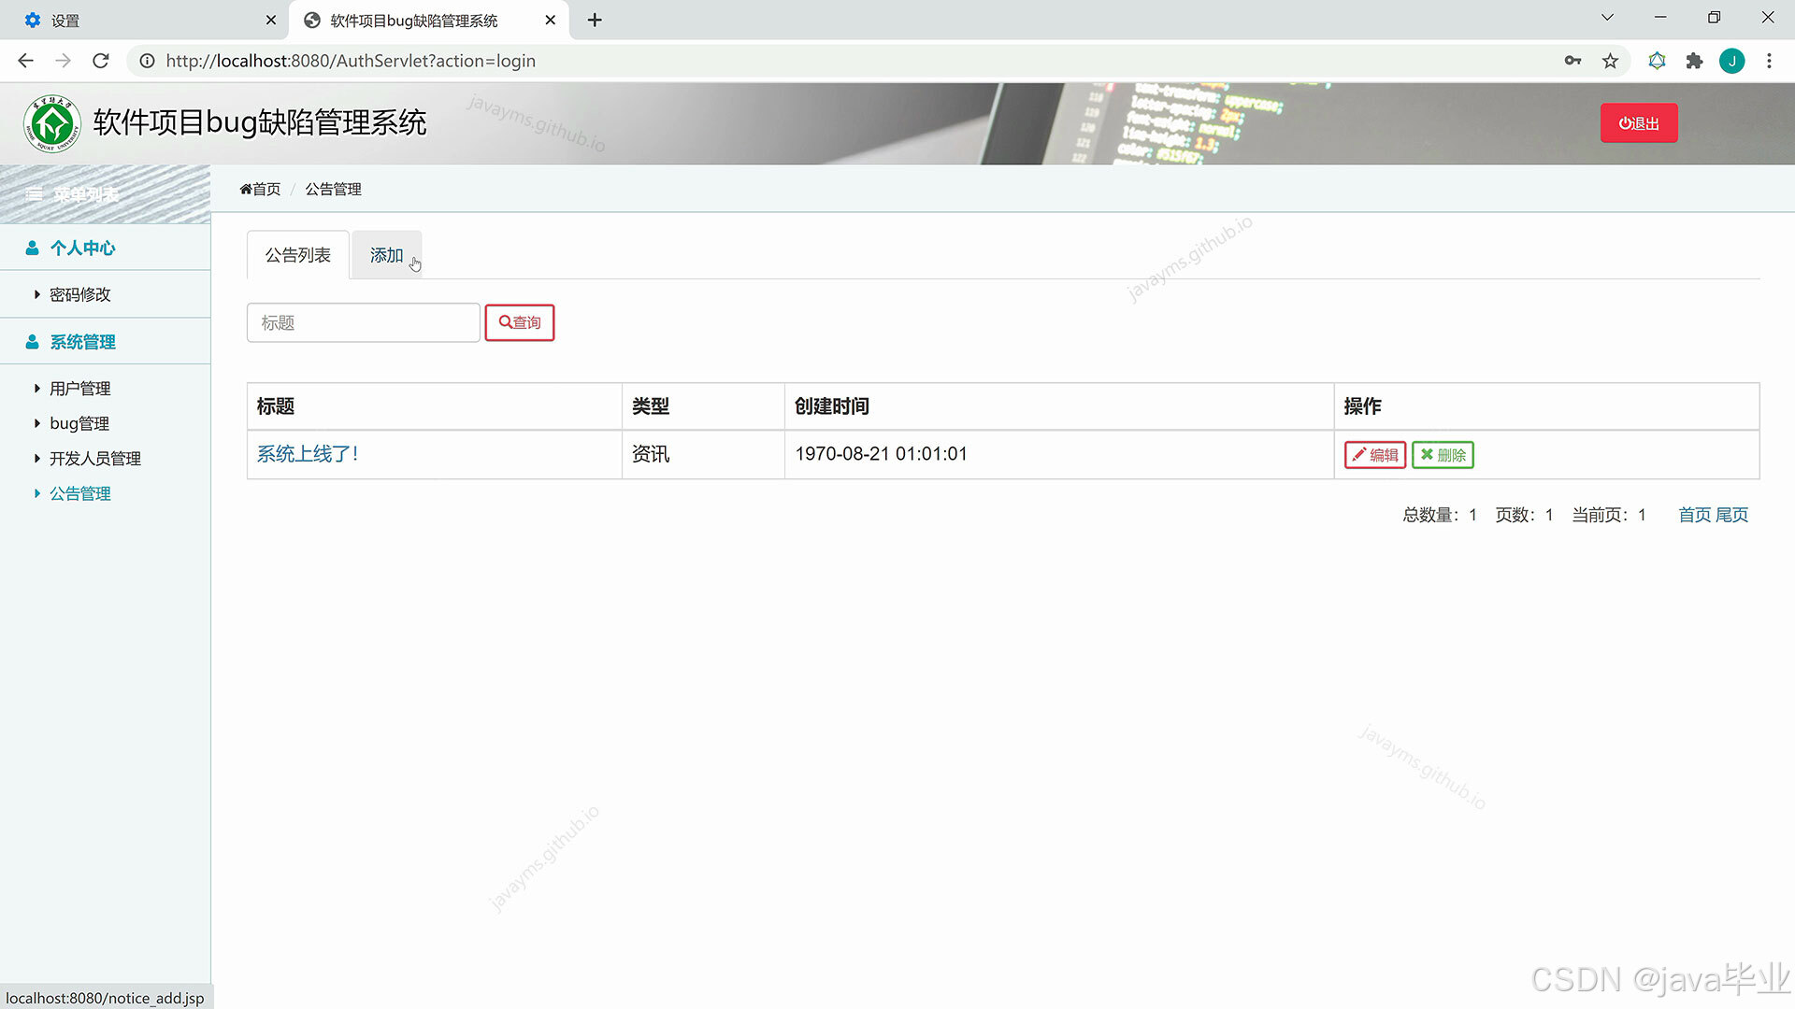The width and height of the screenshot is (1795, 1009).
Task: Click the 编辑 button for 系统上线了!
Action: point(1375,455)
